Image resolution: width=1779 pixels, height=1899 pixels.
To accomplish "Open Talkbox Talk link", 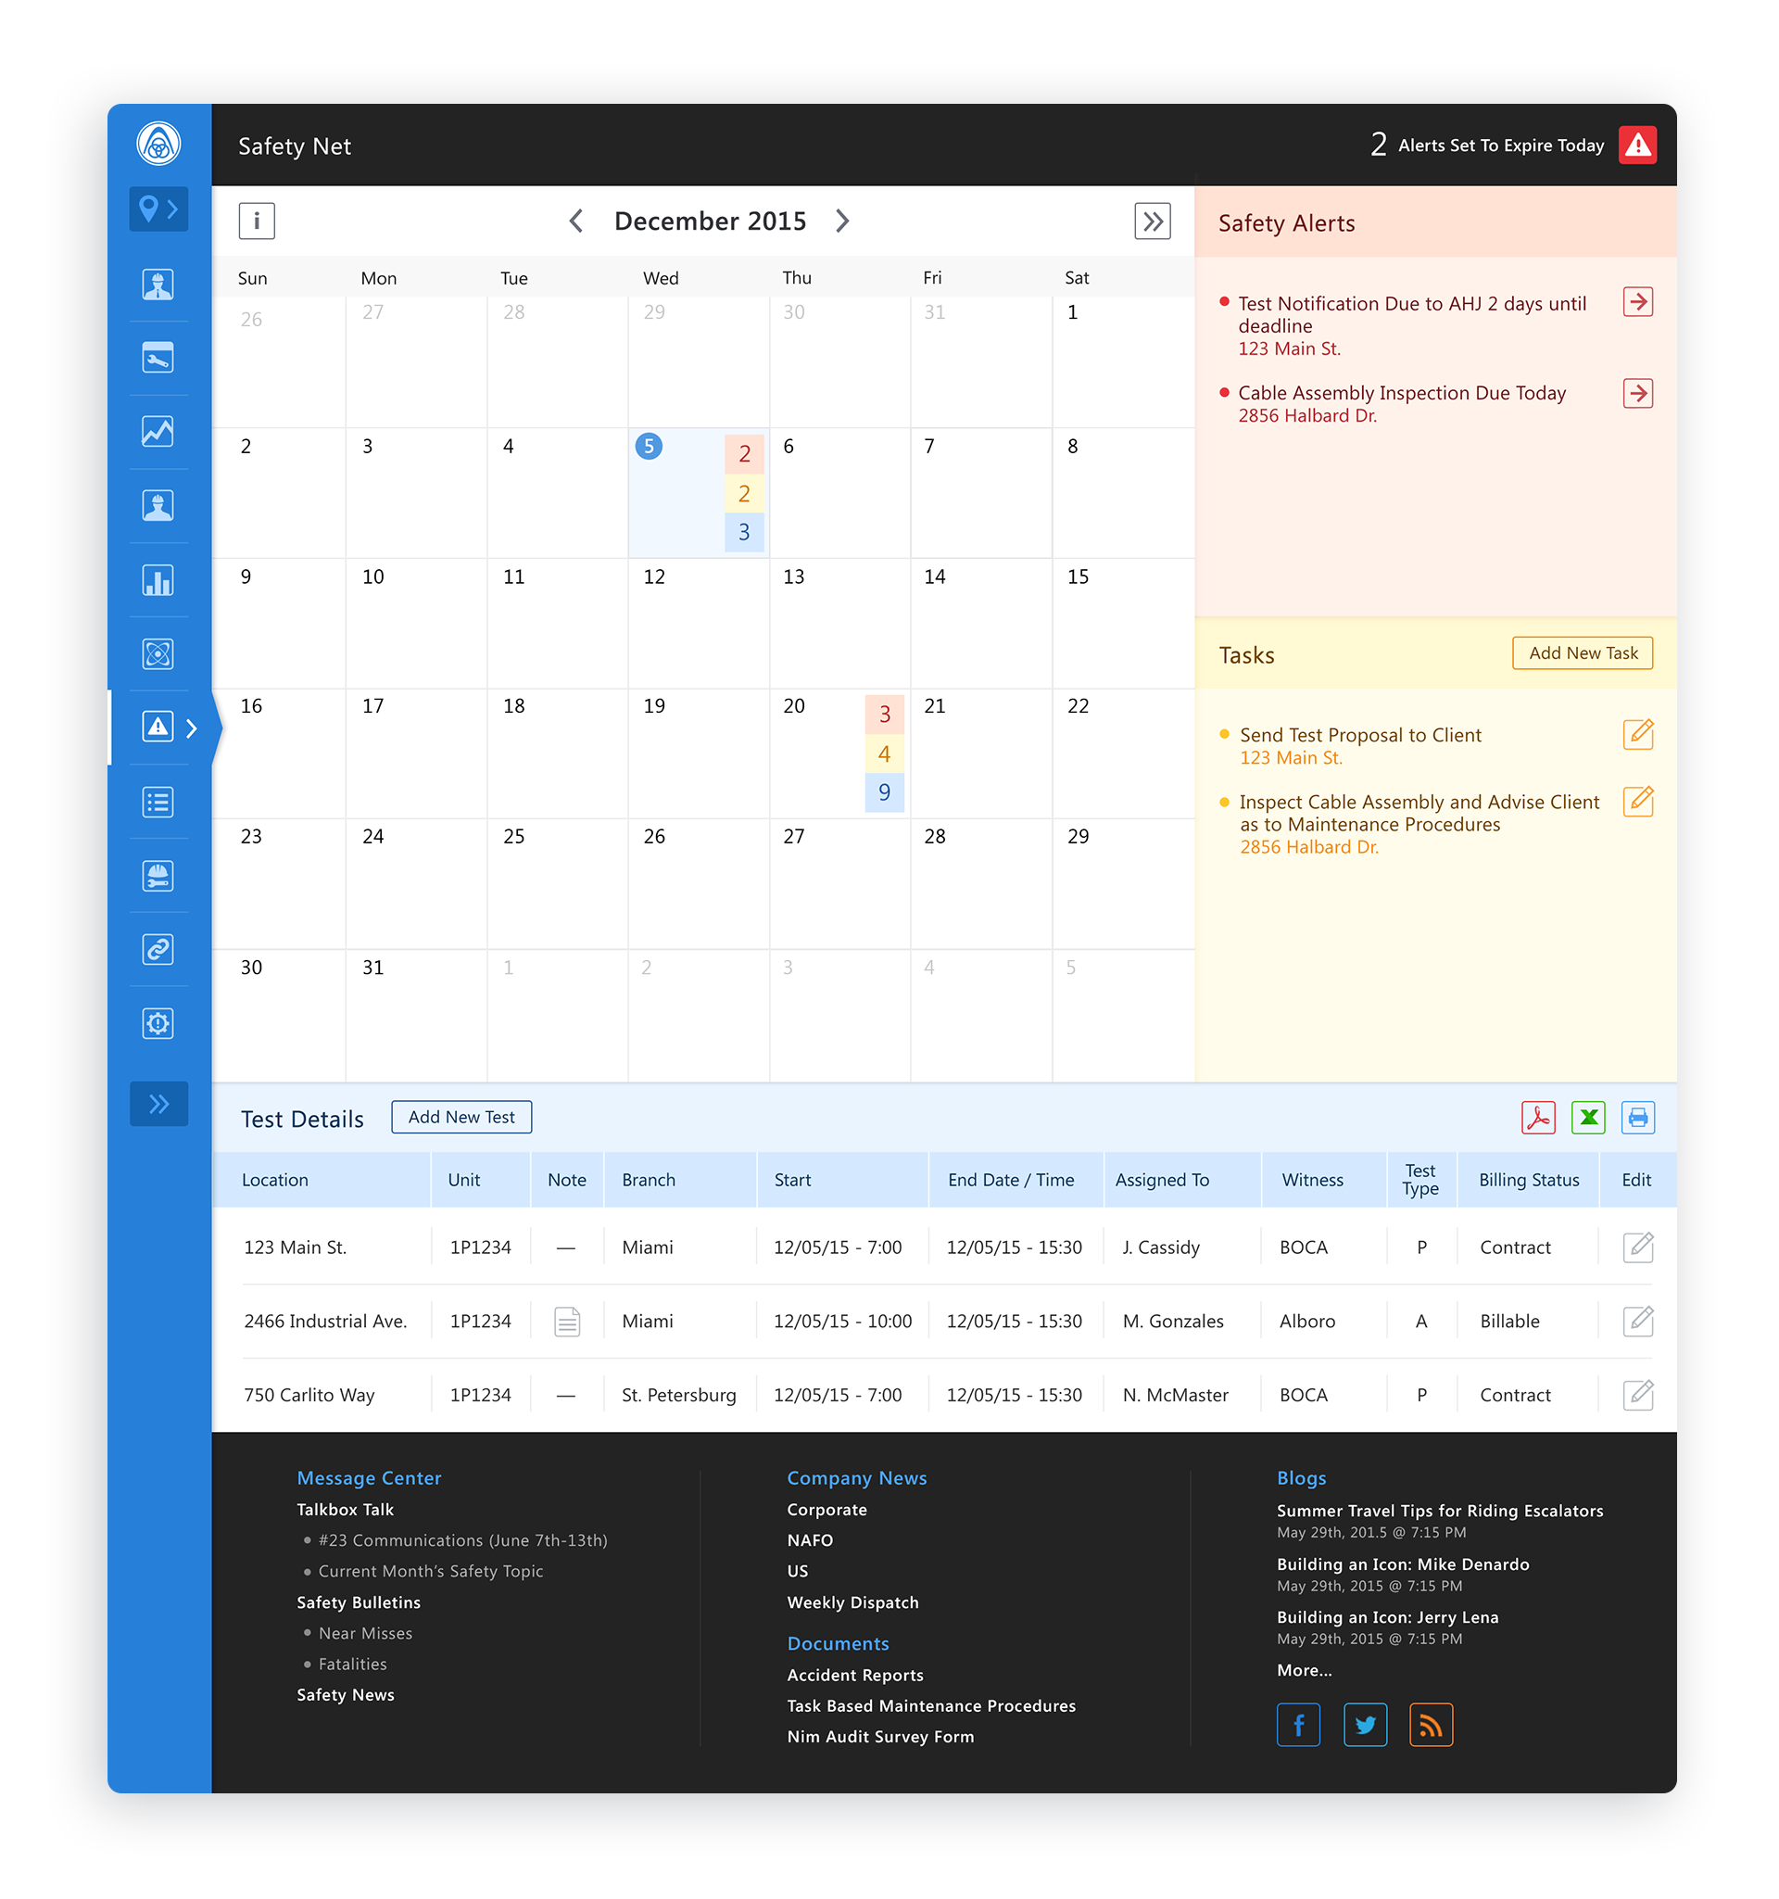I will [345, 1509].
